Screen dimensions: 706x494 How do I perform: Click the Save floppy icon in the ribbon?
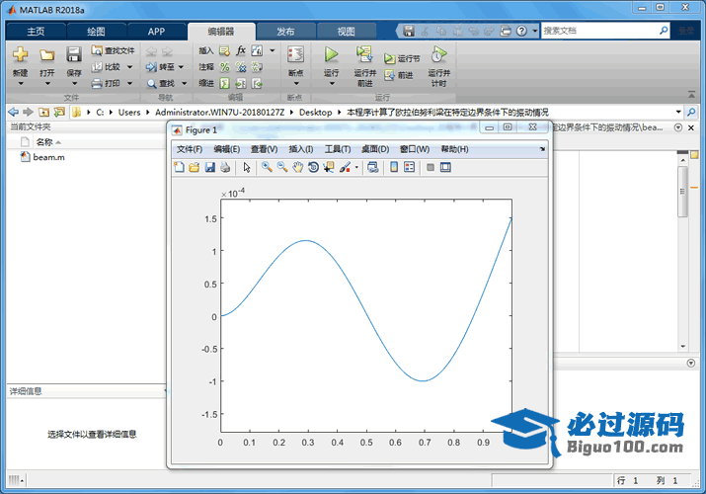[74, 54]
